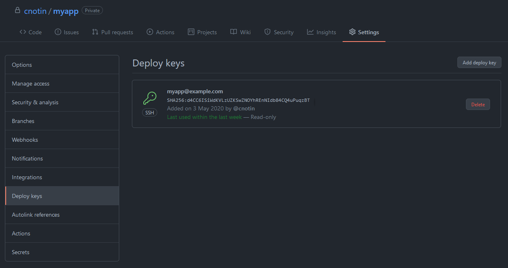The width and height of the screenshot is (508, 268).
Task: Click the Projects tab board icon
Action: tap(191, 32)
